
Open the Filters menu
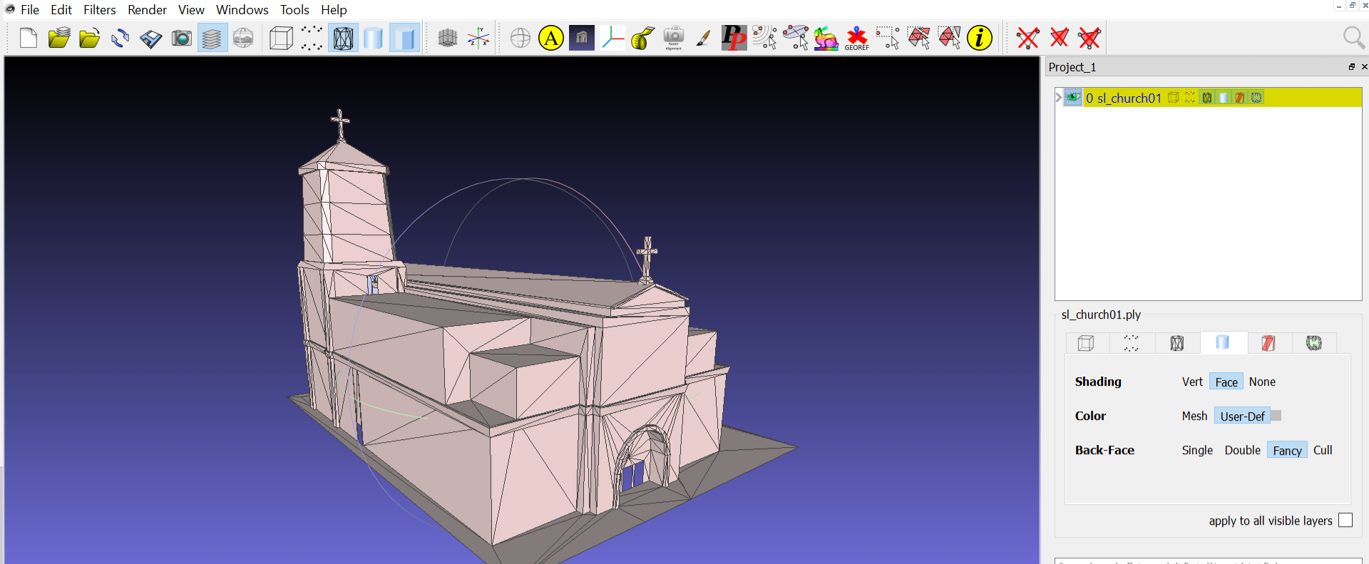pyautogui.click(x=99, y=10)
